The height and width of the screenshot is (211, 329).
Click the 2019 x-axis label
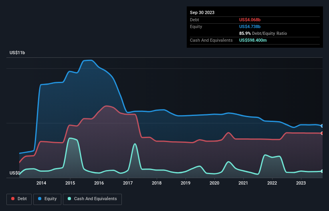tap(186, 183)
